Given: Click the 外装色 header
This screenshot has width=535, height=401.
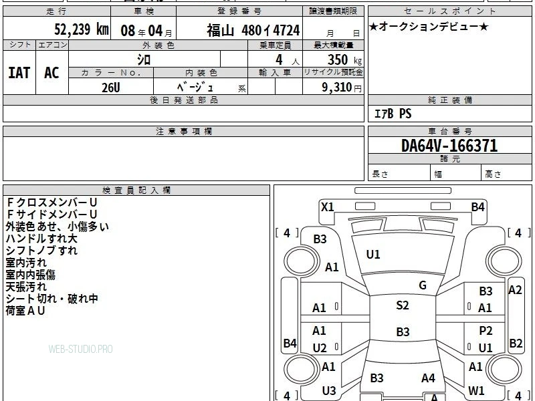Looking at the screenshot, I should (x=158, y=45).
